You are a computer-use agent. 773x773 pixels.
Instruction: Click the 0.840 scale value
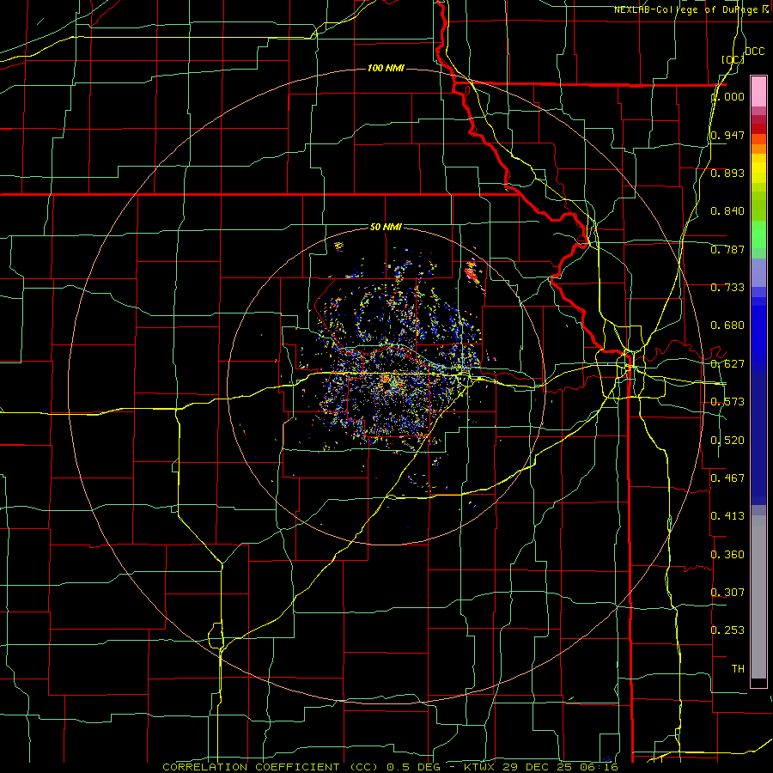[727, 211]
